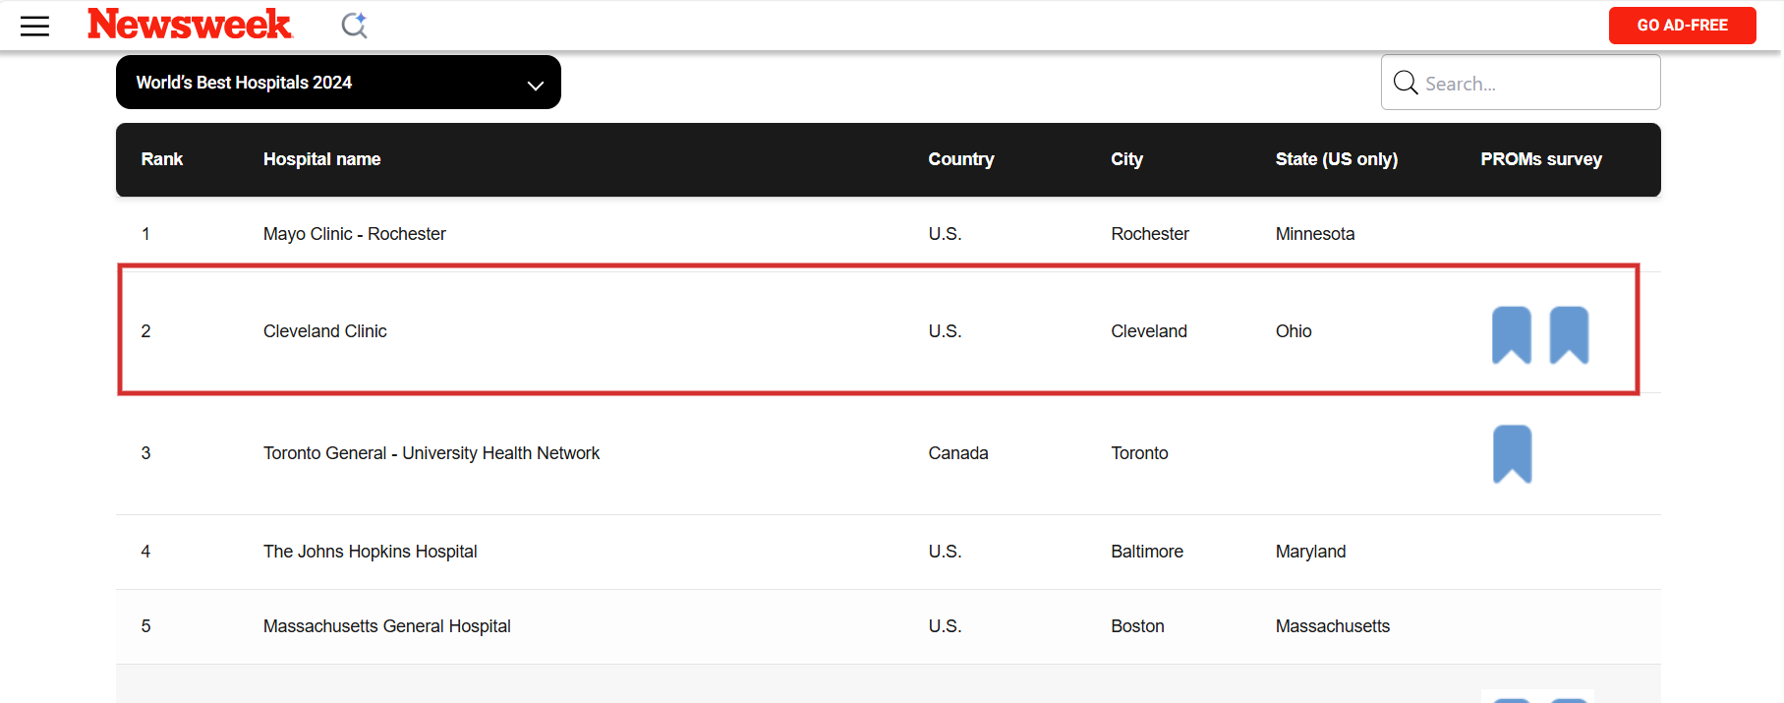Click Baltimore city cell
Screen dimensions: 1784x703
(x=1147, y=552)
